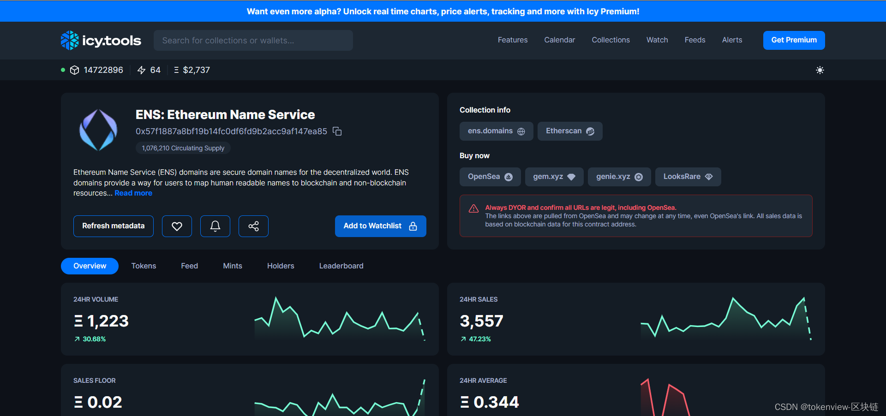Click the 24HR Volume sparkline chart
The width and height of the screenshot is (886, 416).
[340, 319]
